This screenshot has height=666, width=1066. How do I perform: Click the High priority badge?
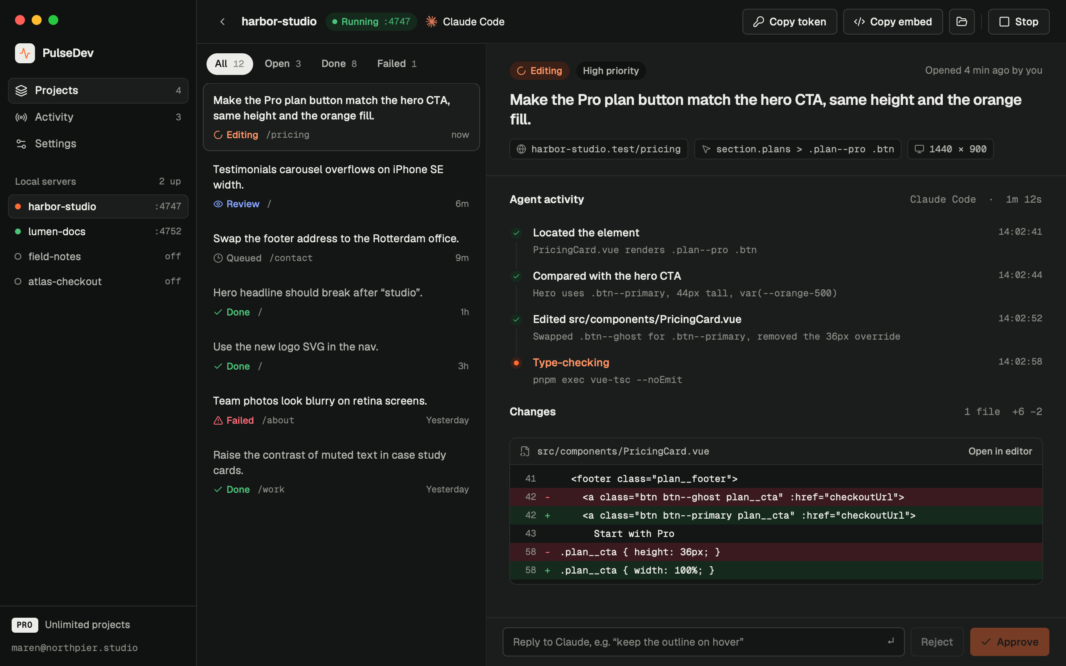[x=610, y=71]
